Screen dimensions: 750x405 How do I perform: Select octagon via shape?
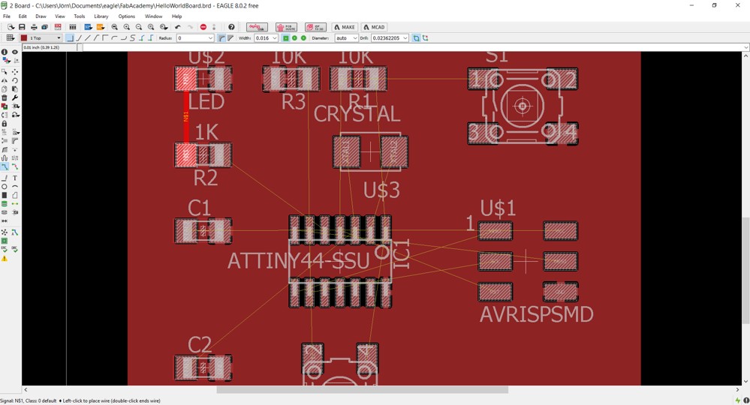click(x=304, y=37)
